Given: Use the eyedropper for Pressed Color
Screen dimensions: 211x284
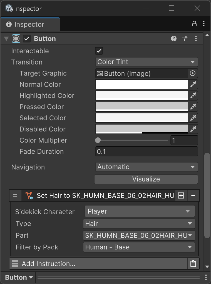Looking at the screenshot, I should point(193,107).
